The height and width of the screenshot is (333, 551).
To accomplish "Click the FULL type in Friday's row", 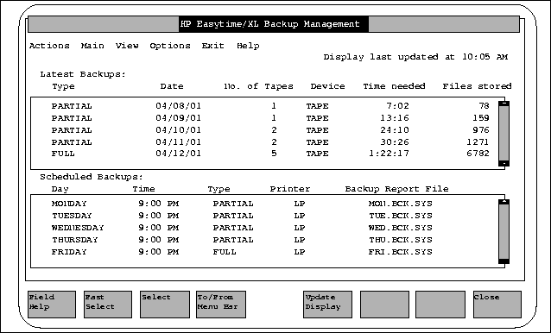I will (x=225, y=252).
